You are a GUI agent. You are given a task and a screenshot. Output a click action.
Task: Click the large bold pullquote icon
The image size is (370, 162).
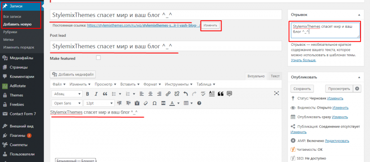tap(220, 94)
